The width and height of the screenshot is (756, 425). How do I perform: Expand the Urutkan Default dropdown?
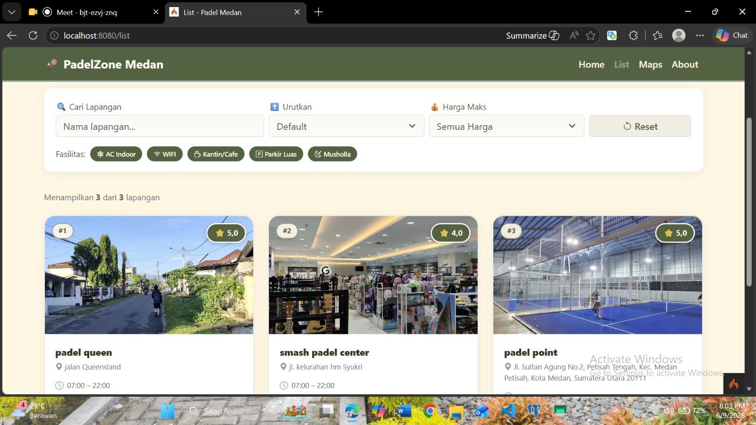346,127
